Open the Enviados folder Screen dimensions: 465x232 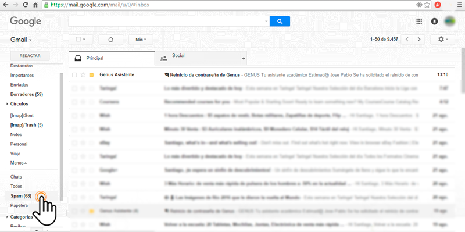(19, 85)
